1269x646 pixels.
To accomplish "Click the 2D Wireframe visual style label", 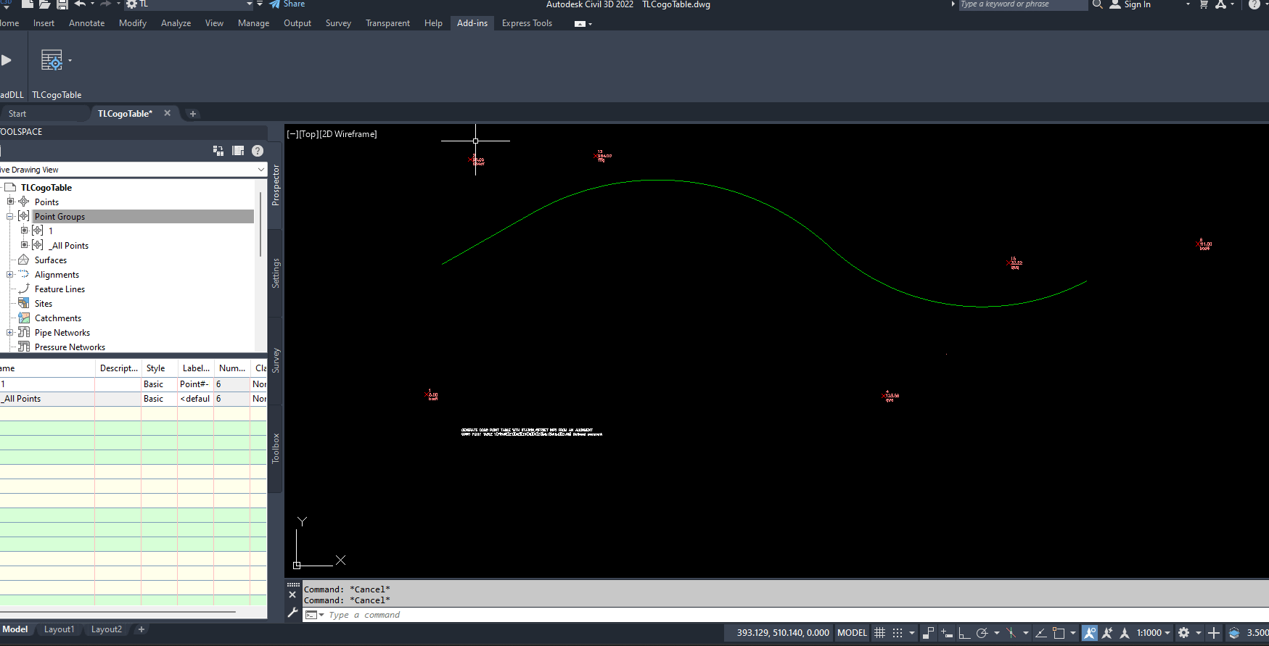I will click(348, 134).
